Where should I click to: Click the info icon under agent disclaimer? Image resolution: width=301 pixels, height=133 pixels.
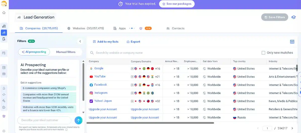pyautogui.click(x=66, y=130)
